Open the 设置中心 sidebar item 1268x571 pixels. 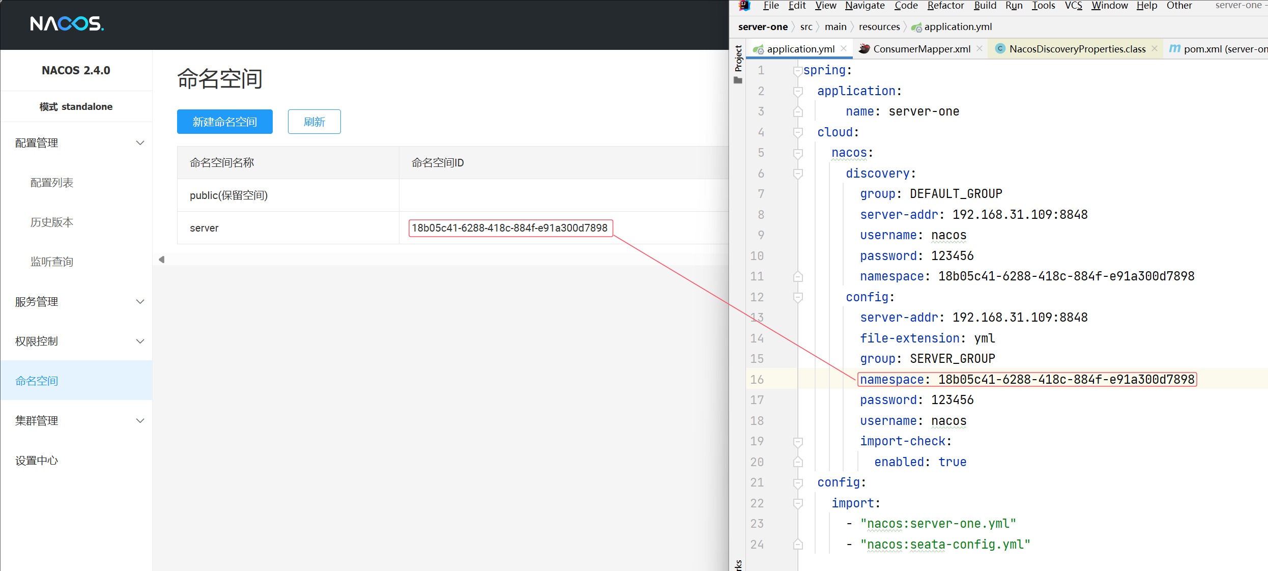click(x=37, y=461)
